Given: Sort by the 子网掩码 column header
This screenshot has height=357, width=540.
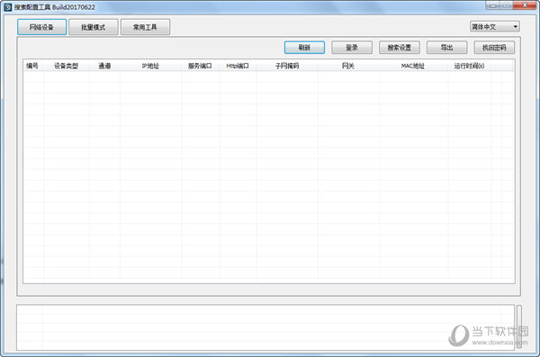Looking at the screenshot, I should [287, 66].
